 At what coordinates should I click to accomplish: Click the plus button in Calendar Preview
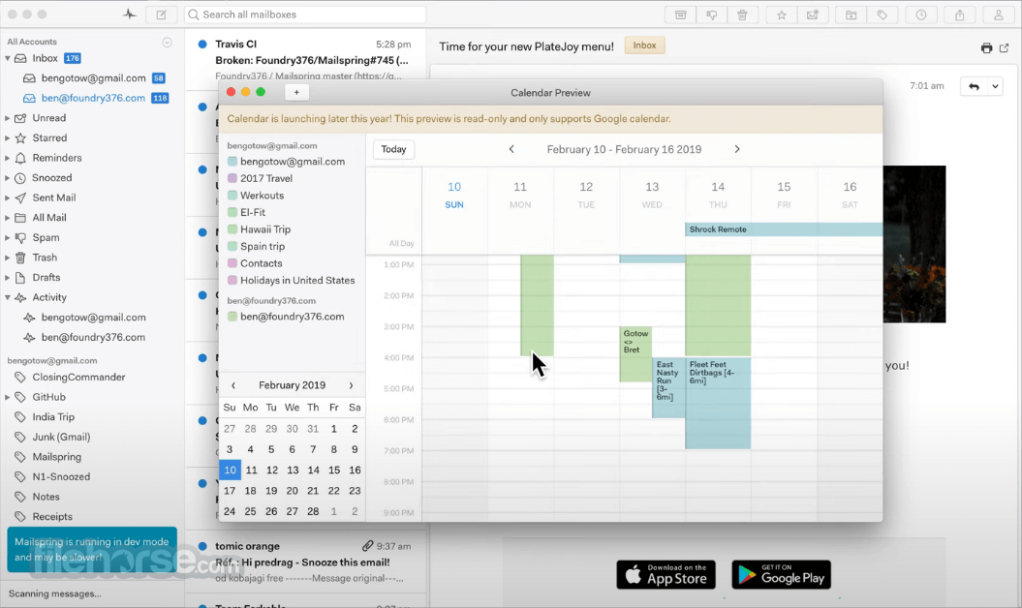click(x=296, y=93)
